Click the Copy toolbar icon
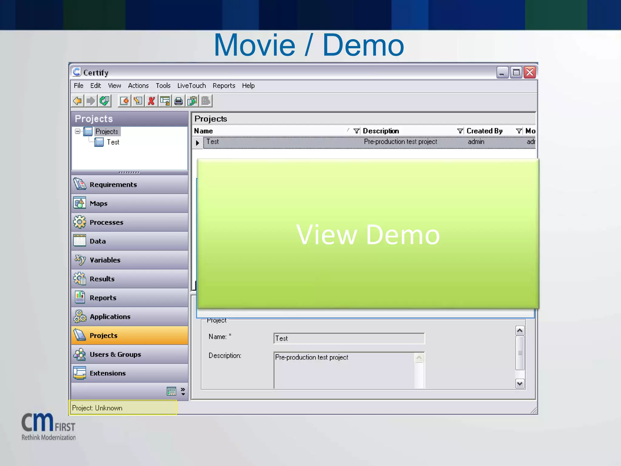 [x=192, y=101]
